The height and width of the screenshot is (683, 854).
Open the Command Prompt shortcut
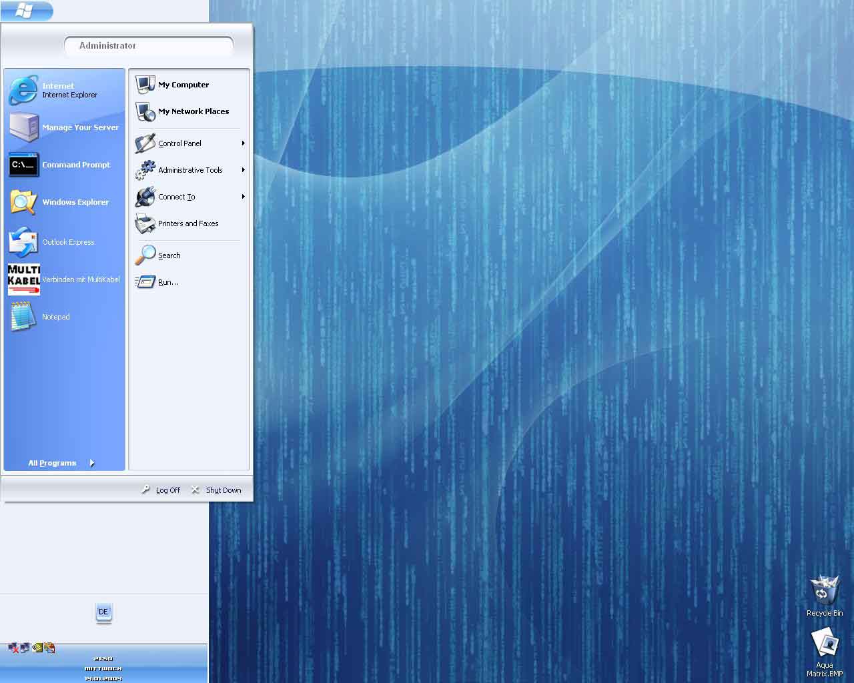point(65,165)
